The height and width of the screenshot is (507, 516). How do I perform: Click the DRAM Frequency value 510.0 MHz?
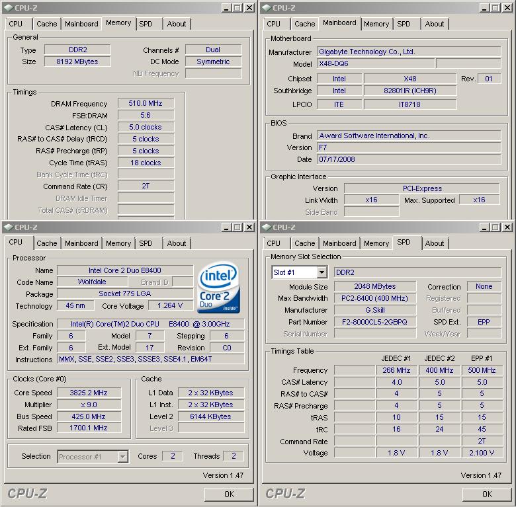(146, 103)
